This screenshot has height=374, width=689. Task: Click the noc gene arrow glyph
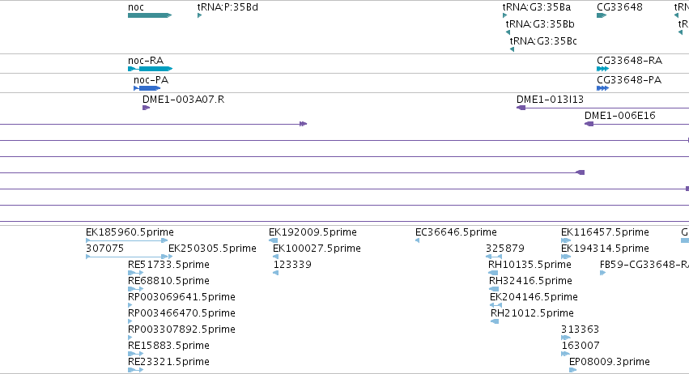pos(150,15)
